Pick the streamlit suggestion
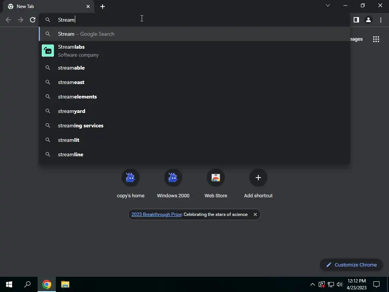389x292 pixels. [x=195, y=140]
